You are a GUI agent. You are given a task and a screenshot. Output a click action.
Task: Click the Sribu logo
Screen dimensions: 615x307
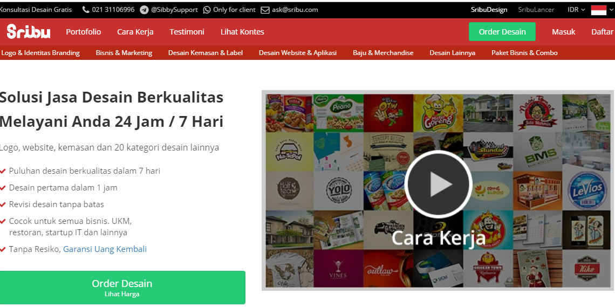(x=28, y=32)
